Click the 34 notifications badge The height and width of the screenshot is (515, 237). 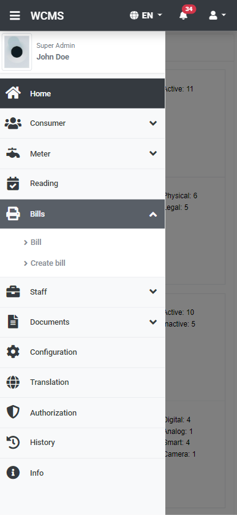pos(189,9)
